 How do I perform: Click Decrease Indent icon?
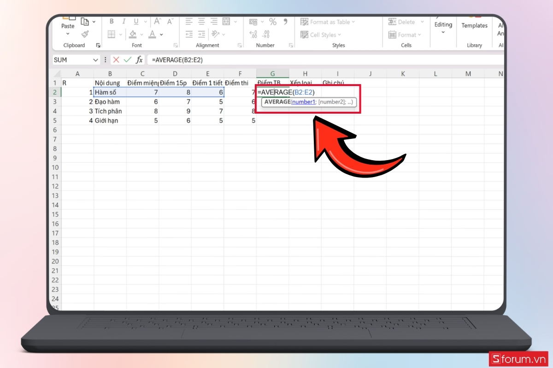tap(189, 34)
